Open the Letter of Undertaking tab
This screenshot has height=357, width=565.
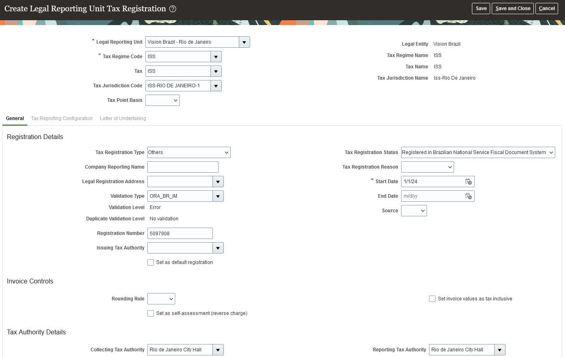click(123, 118)
